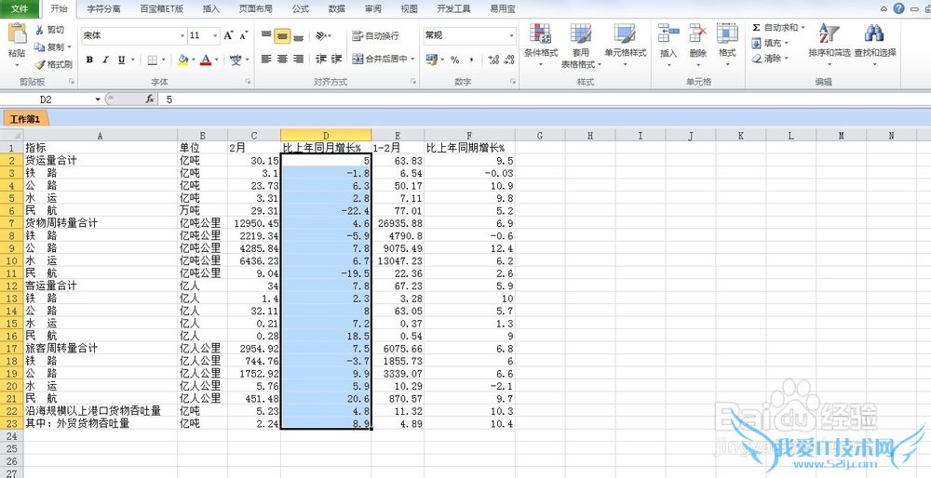Image resolution: width=931 pixels, height=478 pixels.
Task: Open the number format 常规 dropdown
Action: [x=511, y=36]
